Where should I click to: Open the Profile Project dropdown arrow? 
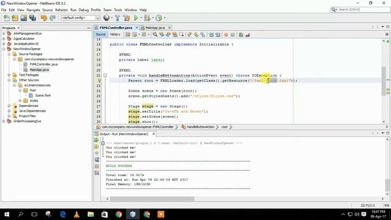pyautogui.click(x=164, y=18)
